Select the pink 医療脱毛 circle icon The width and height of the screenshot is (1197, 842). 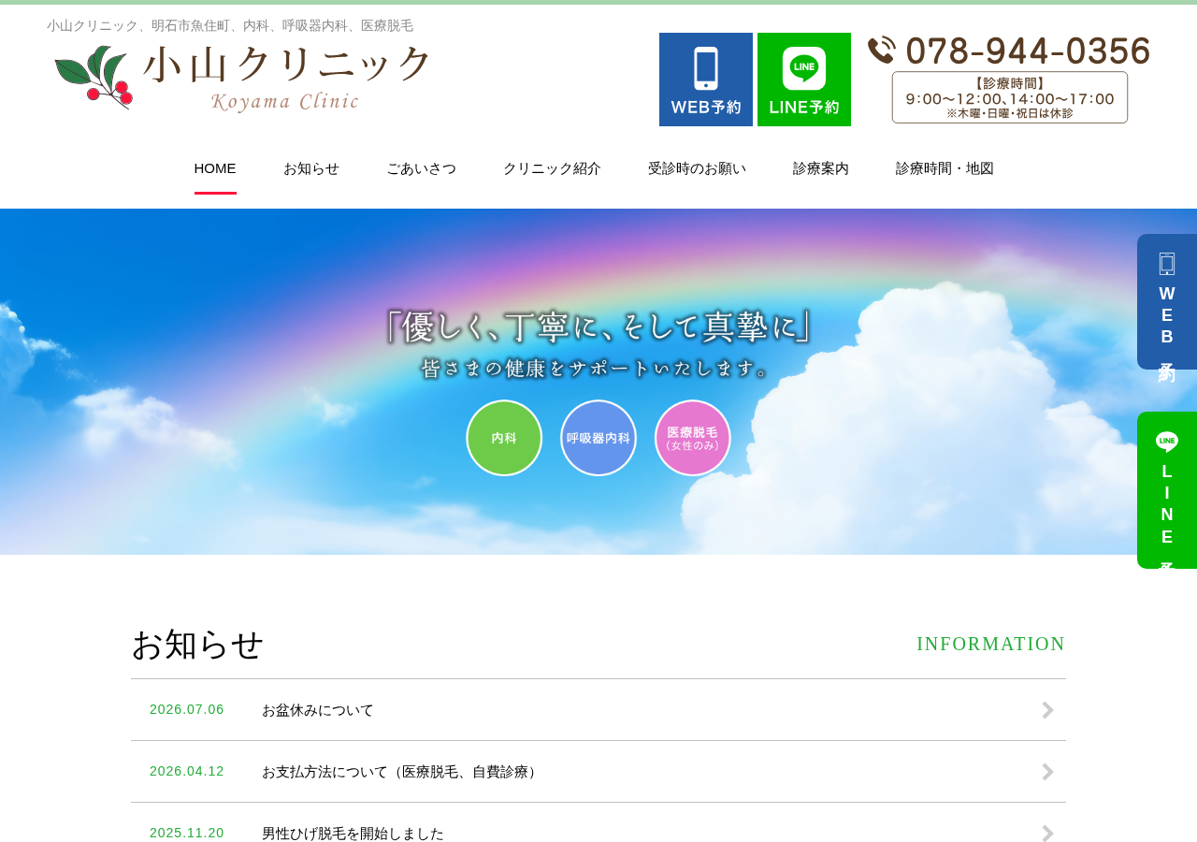[x=693, y=438]
